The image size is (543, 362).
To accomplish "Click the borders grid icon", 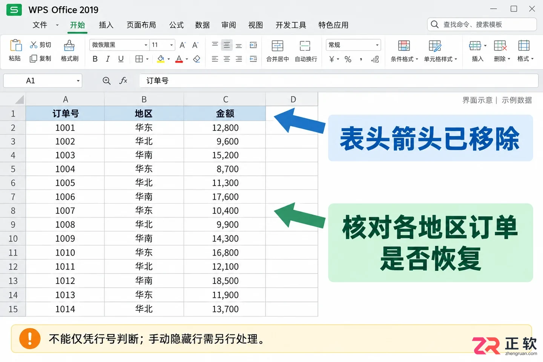I will click(139, 59).
